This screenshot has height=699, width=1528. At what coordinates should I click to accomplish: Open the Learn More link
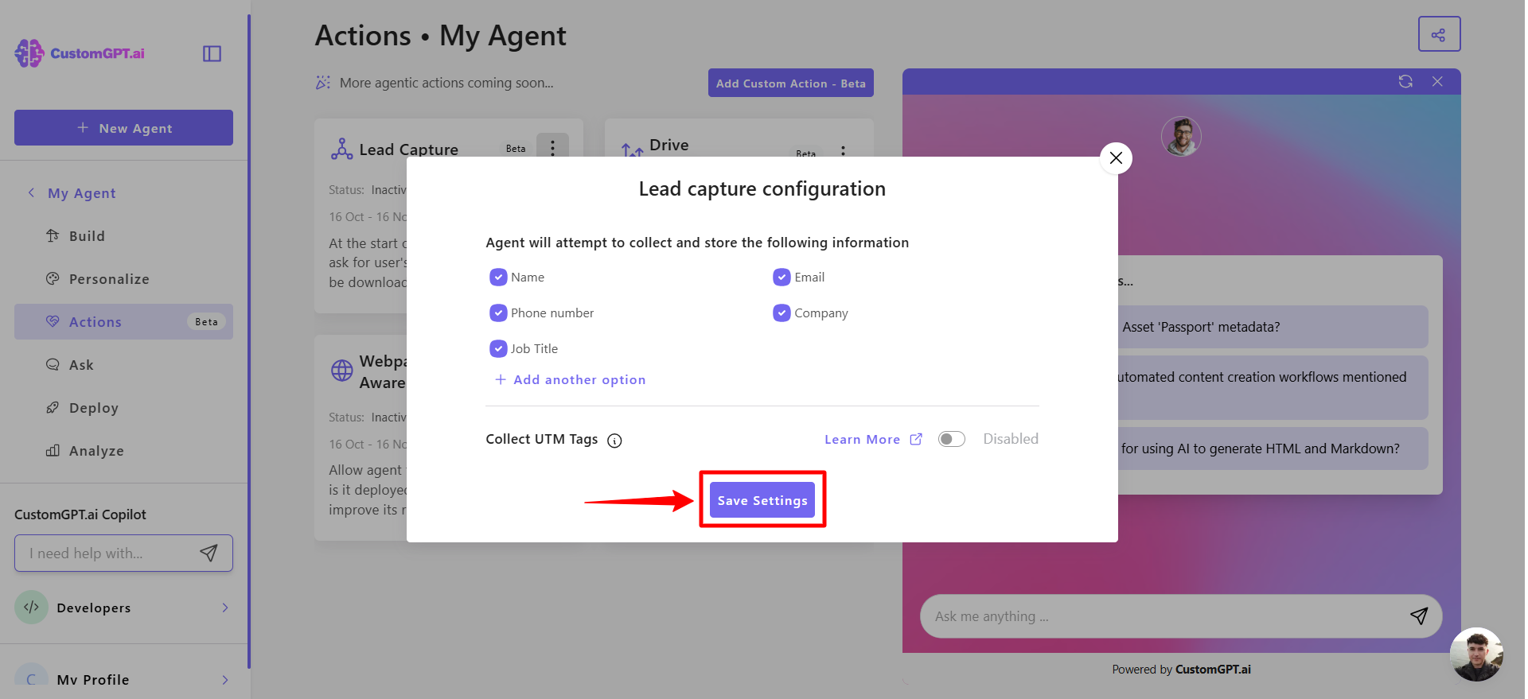pos(873,440)
